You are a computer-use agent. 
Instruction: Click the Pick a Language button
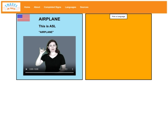pos(119,16)
